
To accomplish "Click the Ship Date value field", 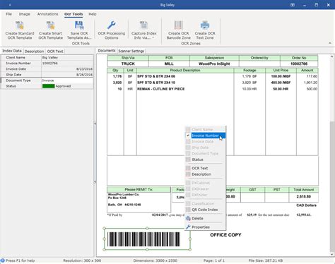I will [67, 75].
